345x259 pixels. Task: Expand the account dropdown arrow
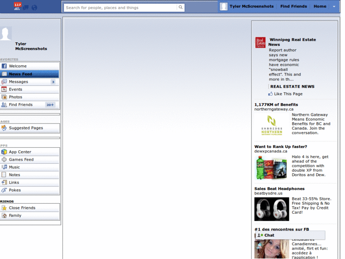coord(334,6)
